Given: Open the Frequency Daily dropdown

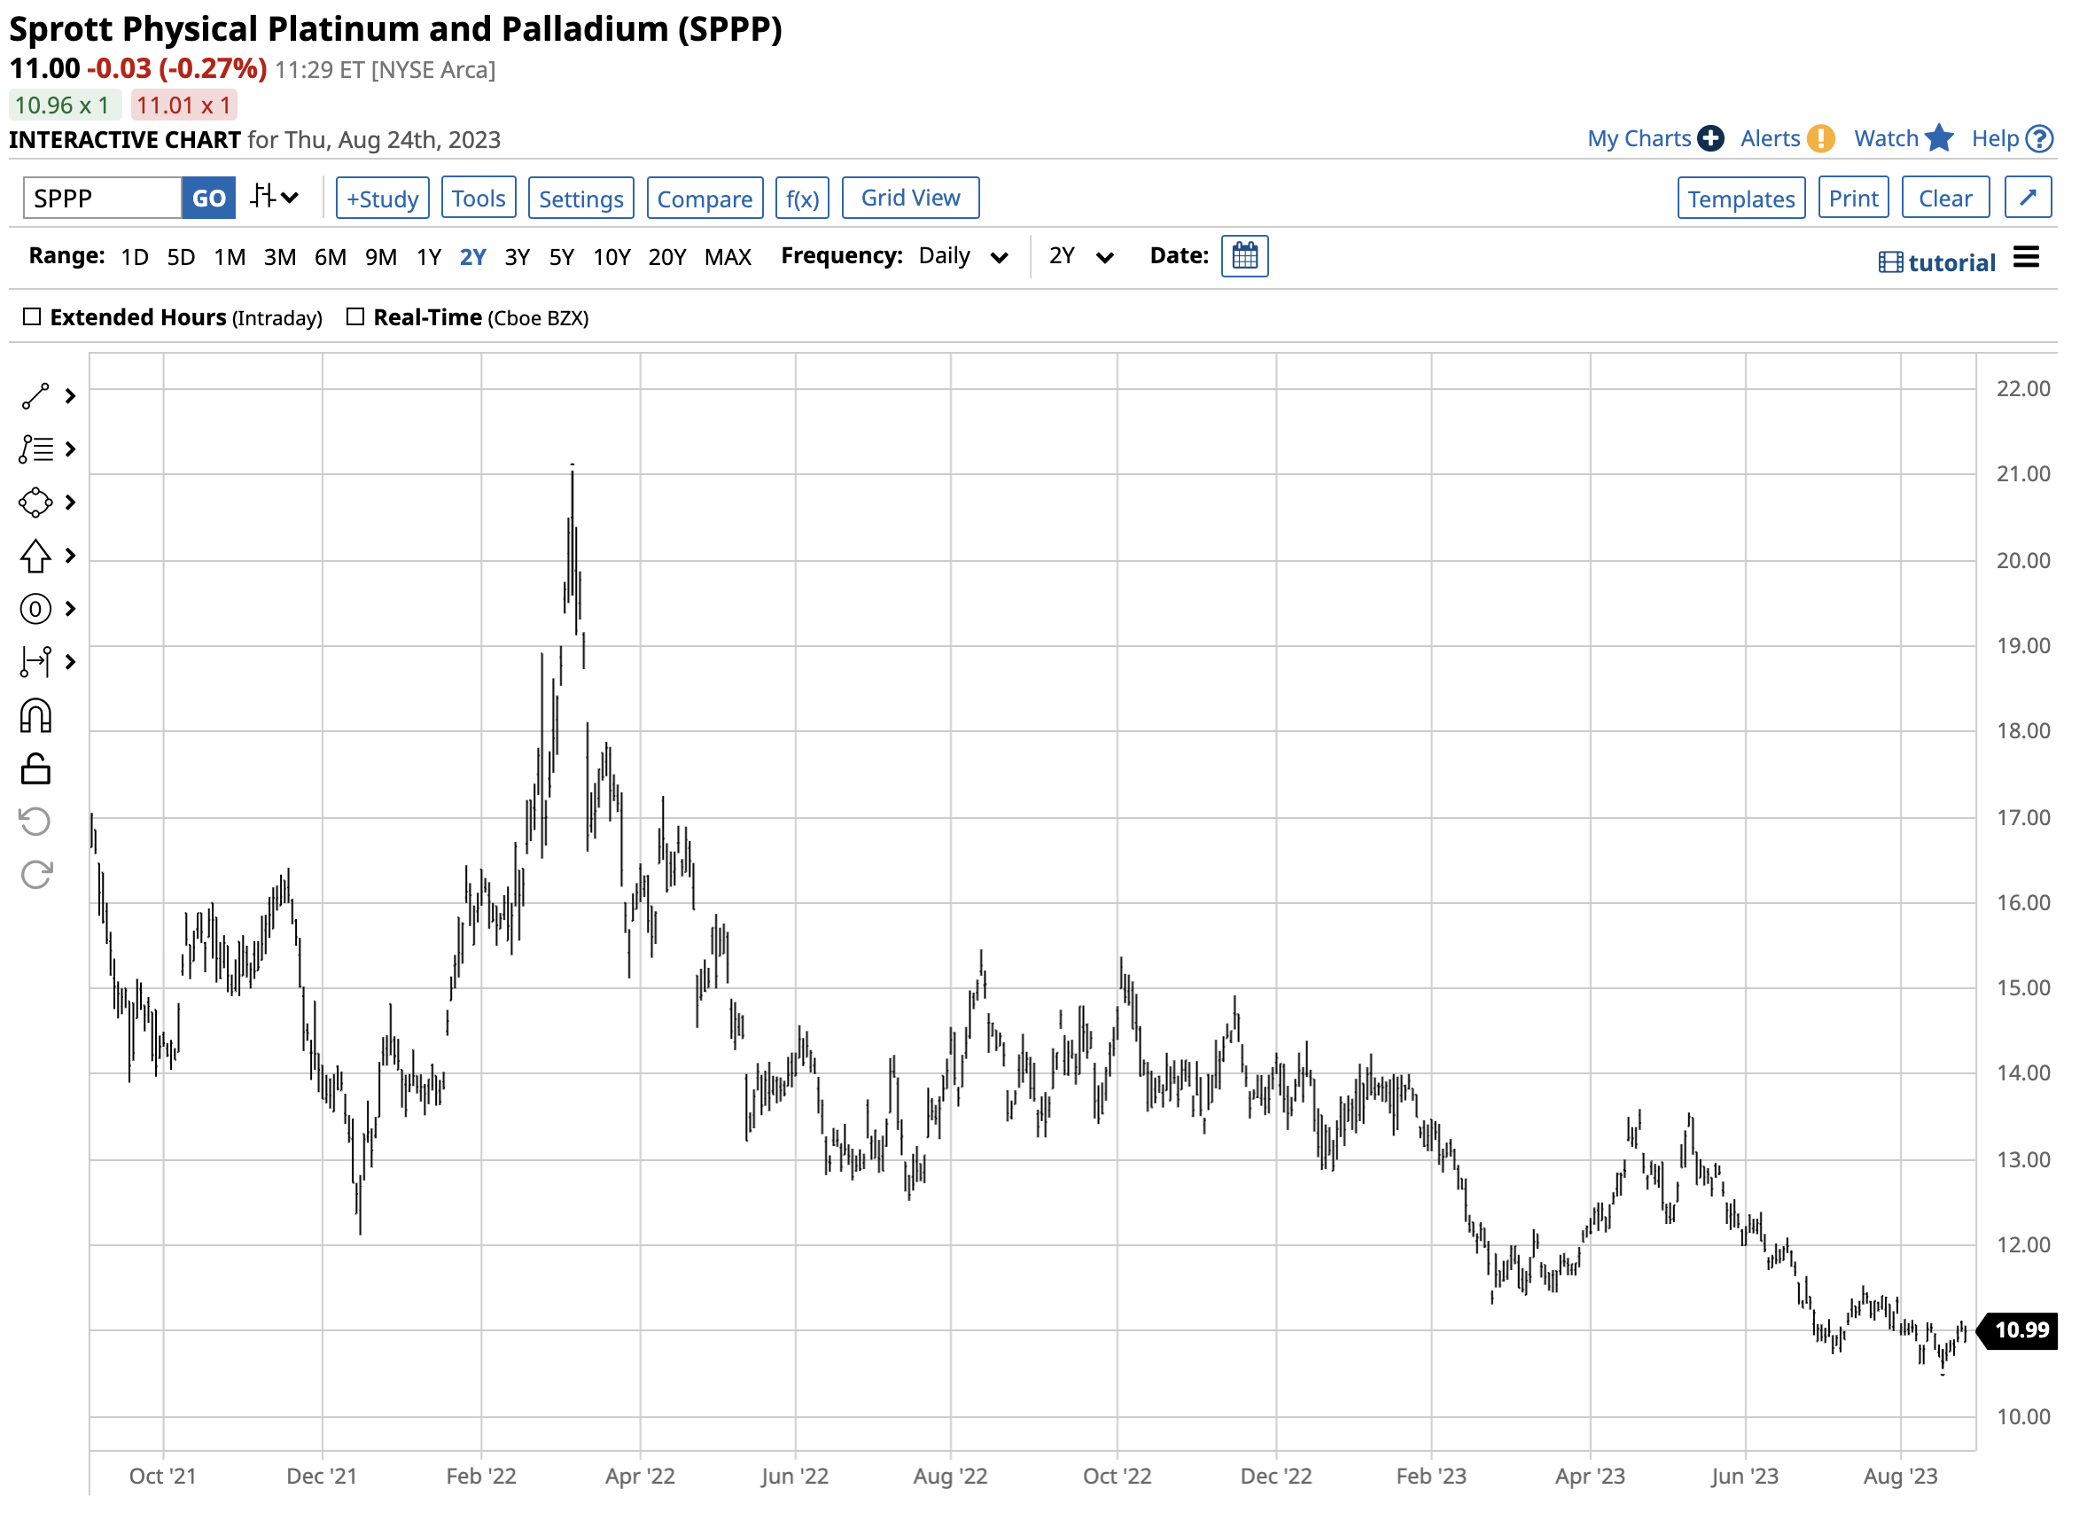Looking at the screenshot, I should (964, 256).
